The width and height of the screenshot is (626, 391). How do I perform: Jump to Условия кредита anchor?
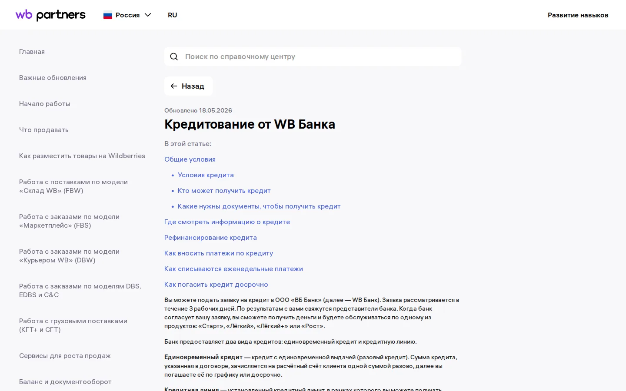[206, 175]
